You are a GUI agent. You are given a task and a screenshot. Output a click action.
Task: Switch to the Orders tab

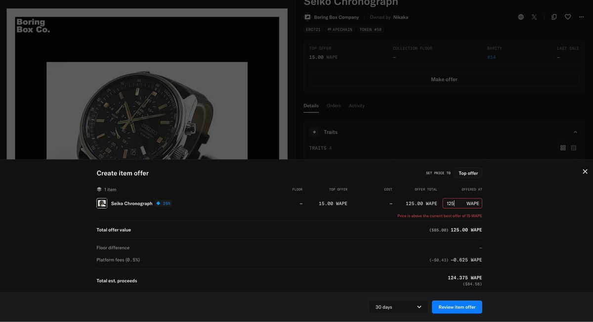click(x=334, y=106)
